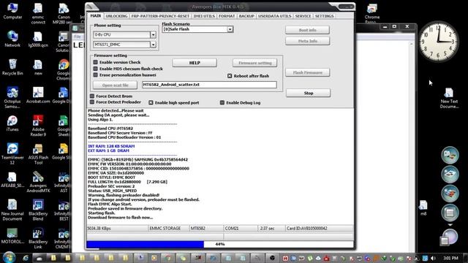Open the Recycle Bin icon
Screen dimensions: 468x263
tap(12, 67)
